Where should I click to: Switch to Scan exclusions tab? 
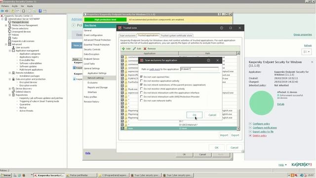pos(127,36)
